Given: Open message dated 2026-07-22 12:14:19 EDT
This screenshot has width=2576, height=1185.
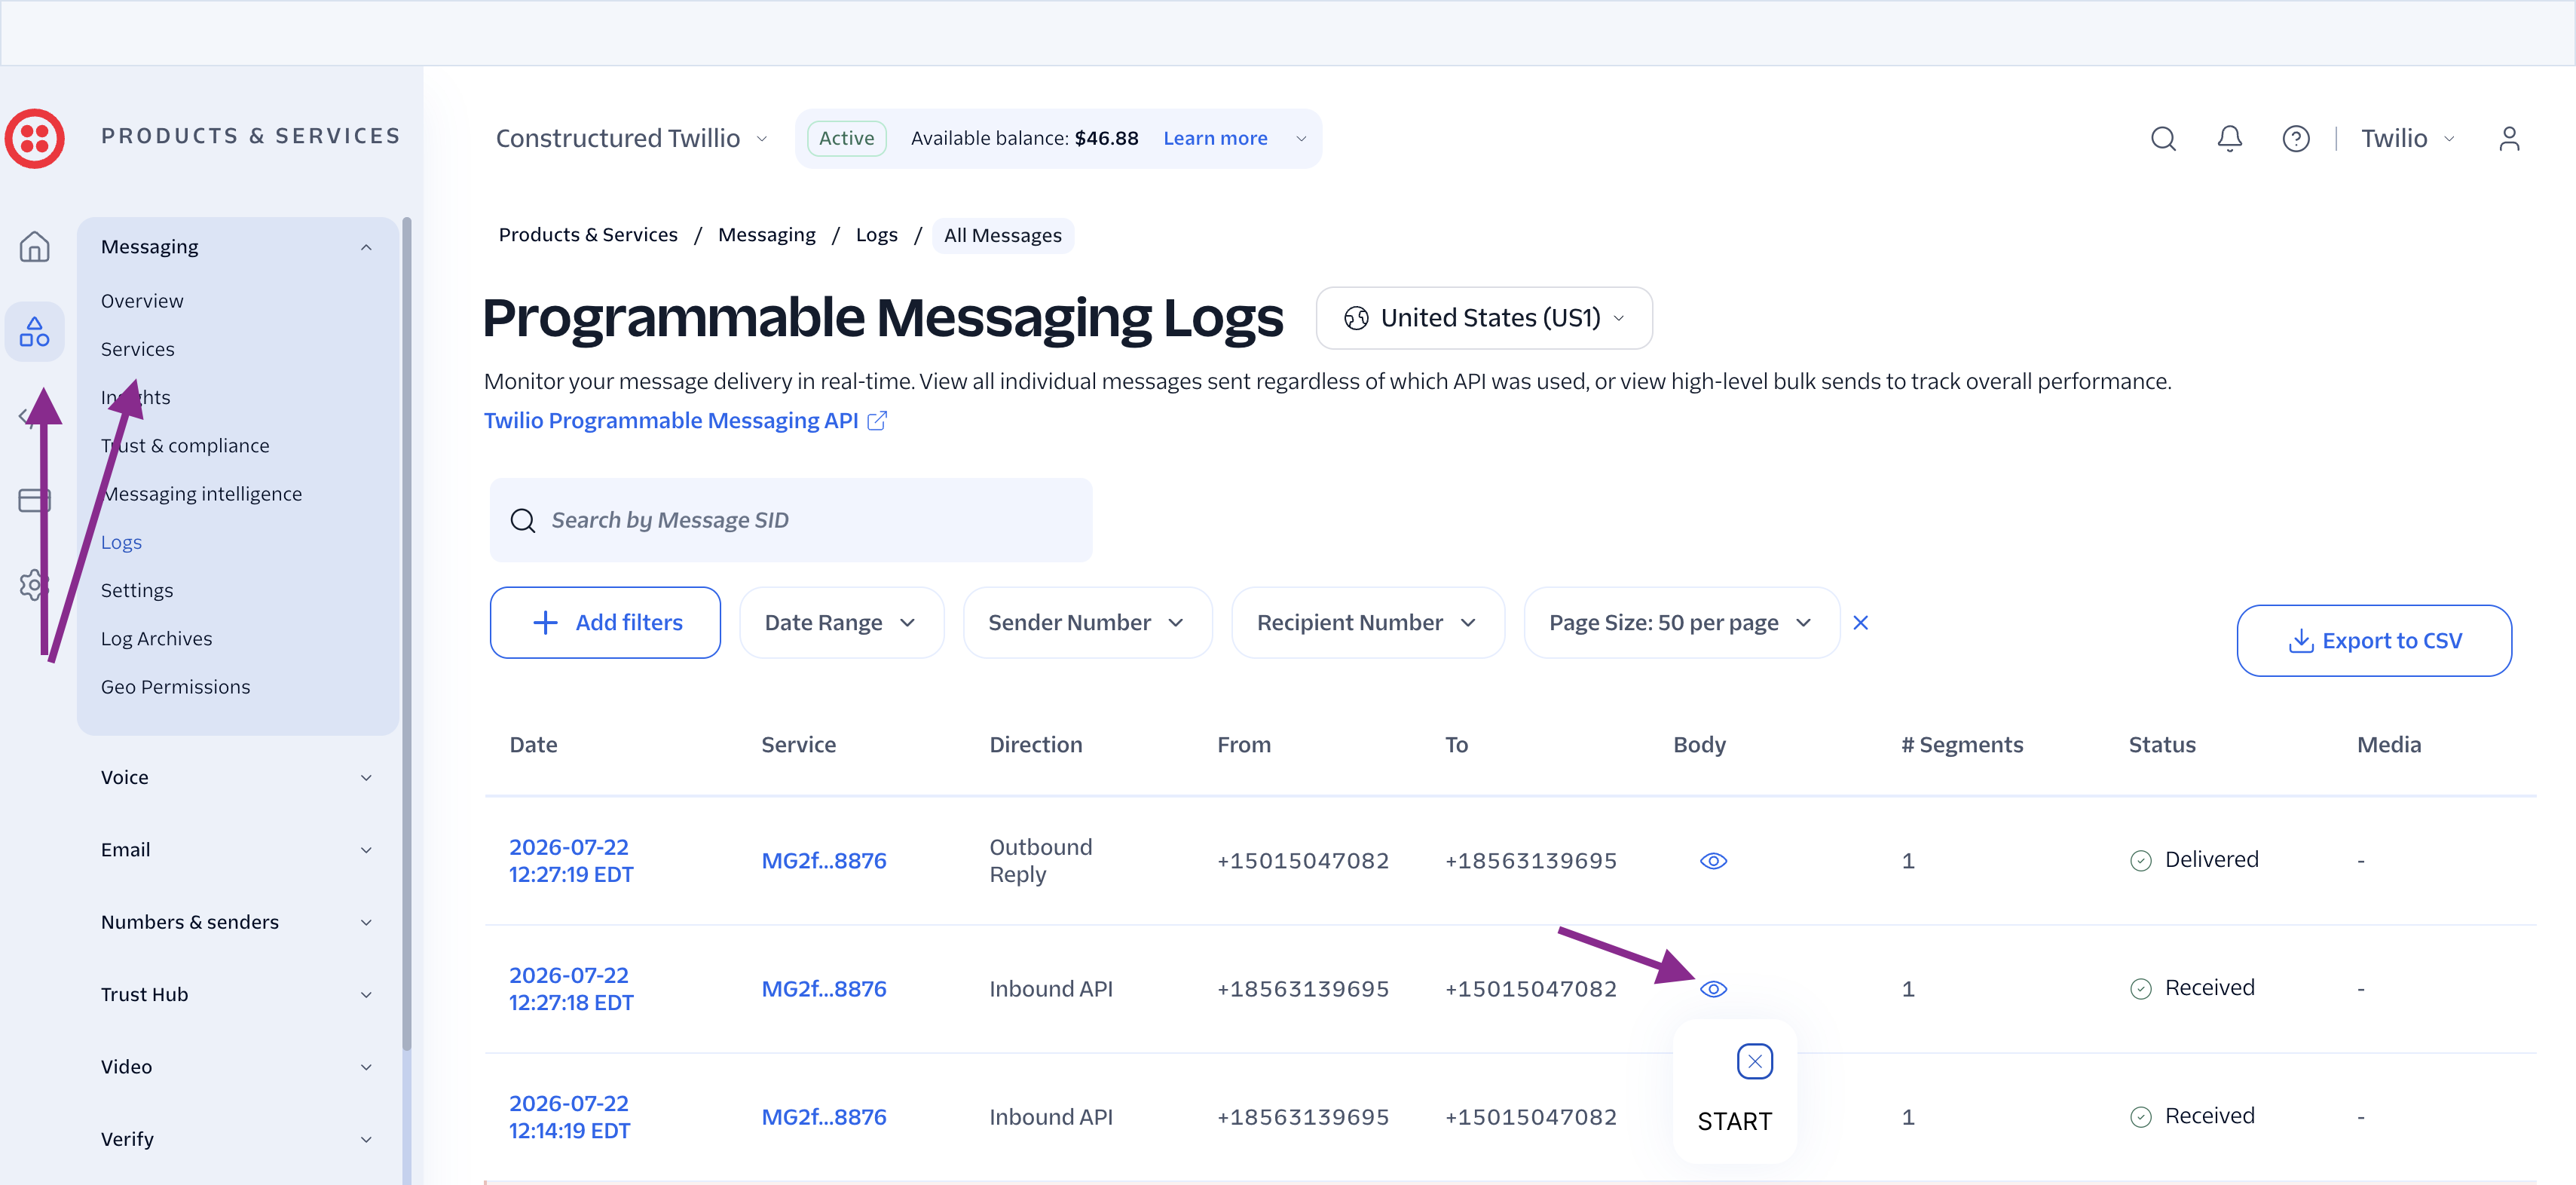Looking at the screenshot, I should 569,1117.
